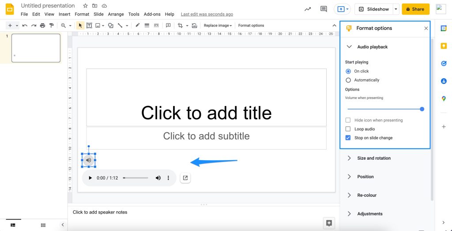Insert a shape from toolbar
This screenshot has height=231, width=452.
click(110, 26)
